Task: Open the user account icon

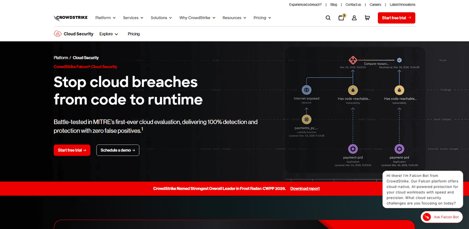Action: pos(354,18)
